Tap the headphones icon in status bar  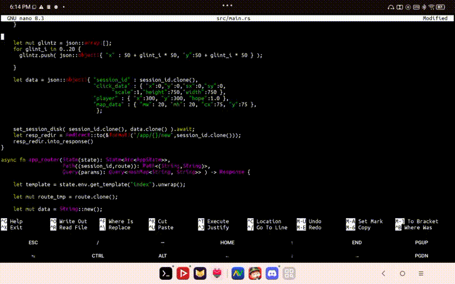tap(391, 7)
